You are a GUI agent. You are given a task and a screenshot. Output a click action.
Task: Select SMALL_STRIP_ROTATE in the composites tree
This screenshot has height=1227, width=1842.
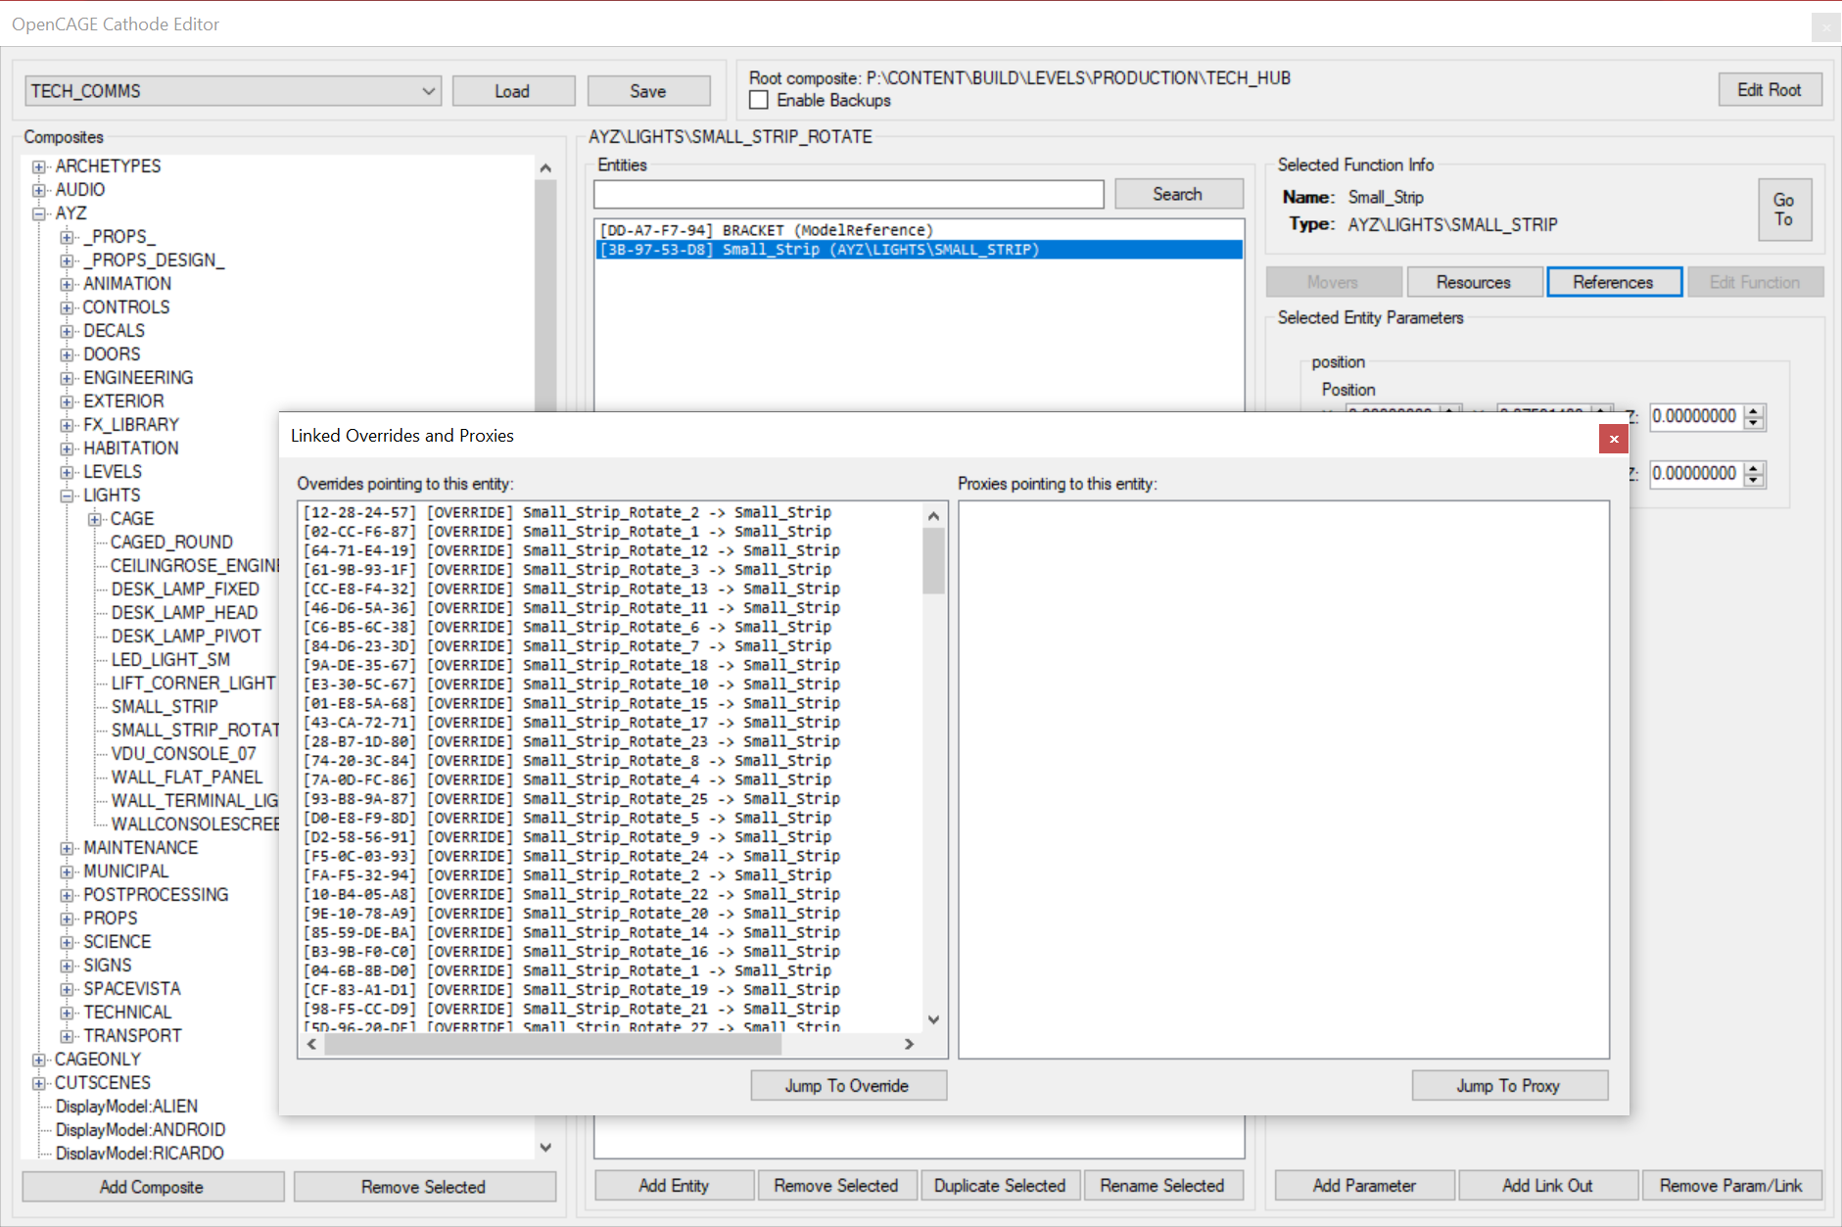[x=194, y=730]
